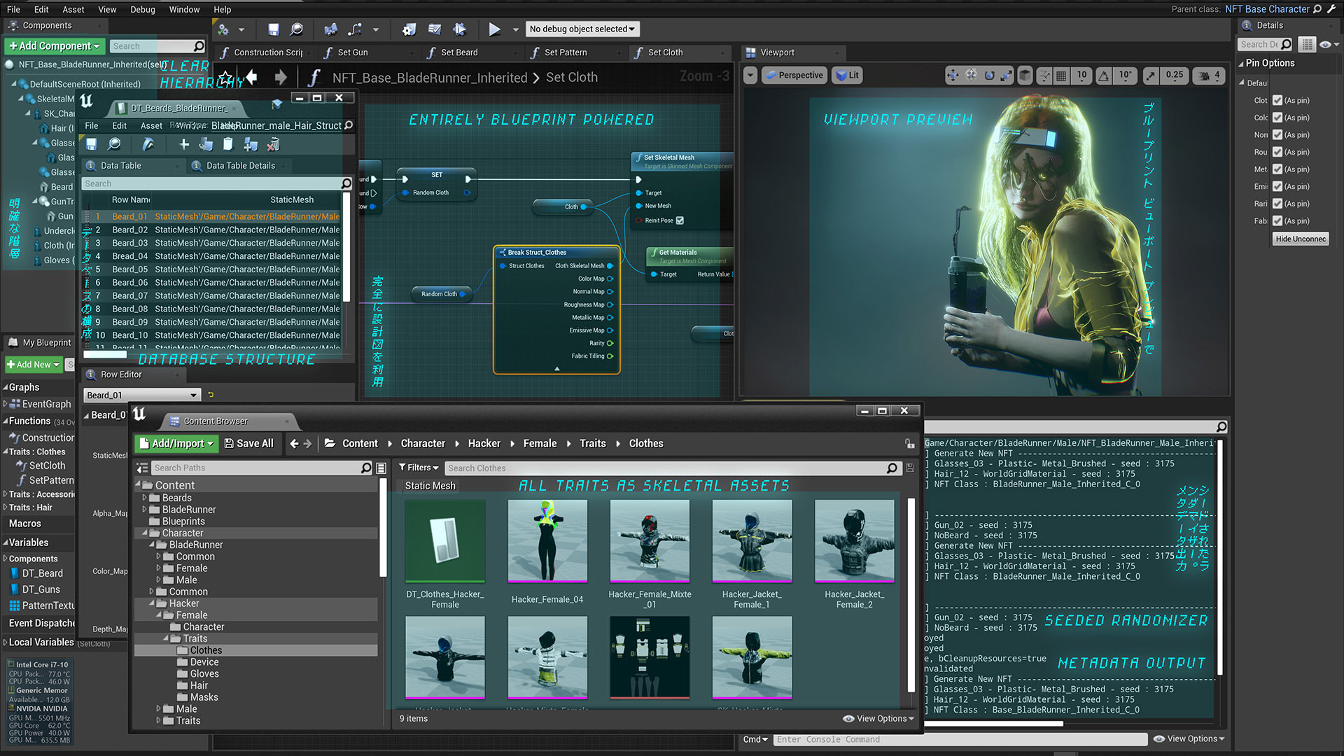Click the camera speed icon in viewport

click(1205, 76)
